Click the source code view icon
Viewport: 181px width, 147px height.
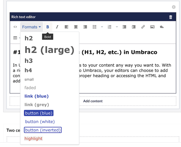[x=15, y=27]
